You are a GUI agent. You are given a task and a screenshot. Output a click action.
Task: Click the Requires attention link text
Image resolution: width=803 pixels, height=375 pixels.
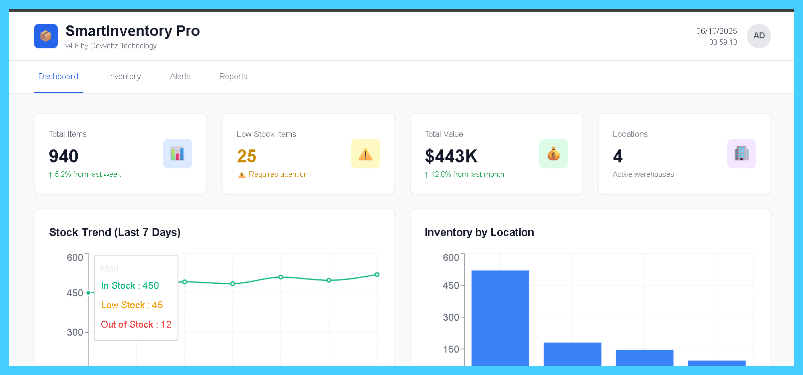(278, 174)
